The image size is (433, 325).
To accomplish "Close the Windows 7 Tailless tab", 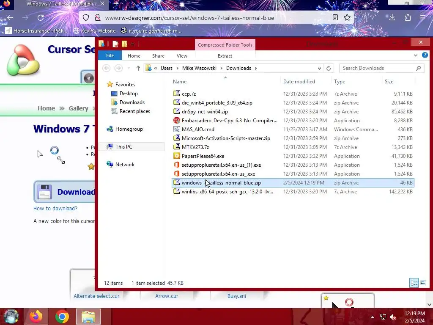I will tap(102, 4).
